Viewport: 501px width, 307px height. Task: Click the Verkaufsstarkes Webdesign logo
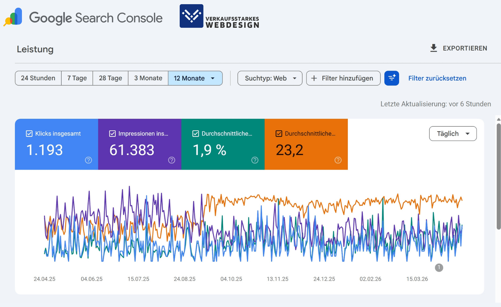pos(191,16)
